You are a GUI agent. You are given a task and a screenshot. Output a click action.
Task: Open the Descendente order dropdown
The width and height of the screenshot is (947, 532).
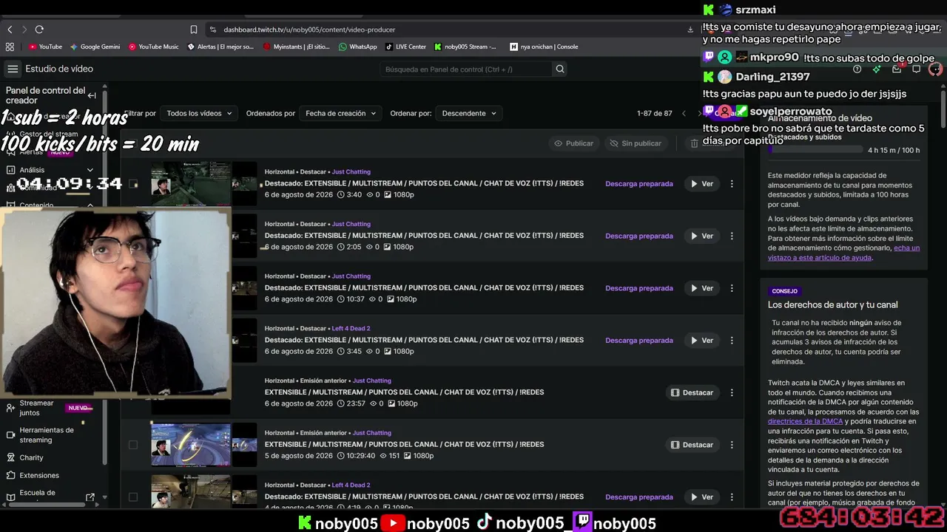click(469, 113)
